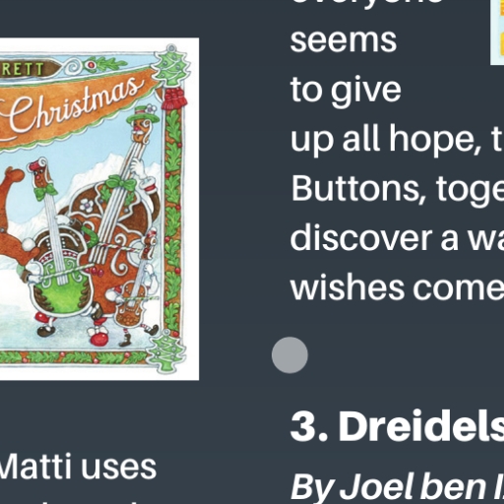The image size is (504, 504).
Task: Open the Gingerbread Christmas book cover image
Action: pyautogui.click(x=99, y=209)
